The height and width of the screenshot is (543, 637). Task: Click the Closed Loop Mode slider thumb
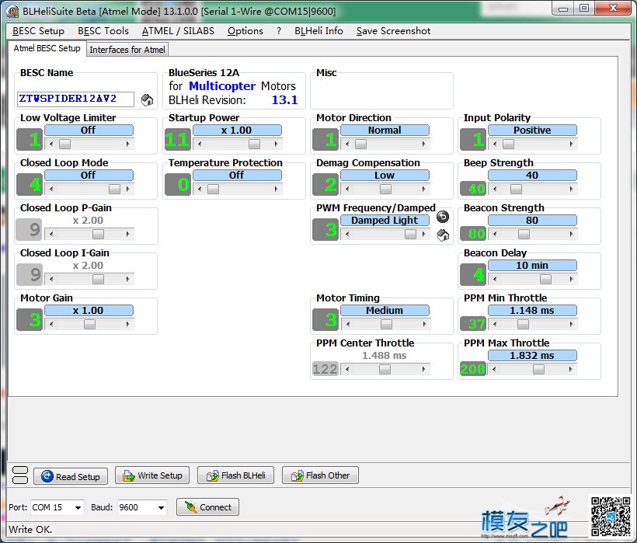tap(114, 189)
